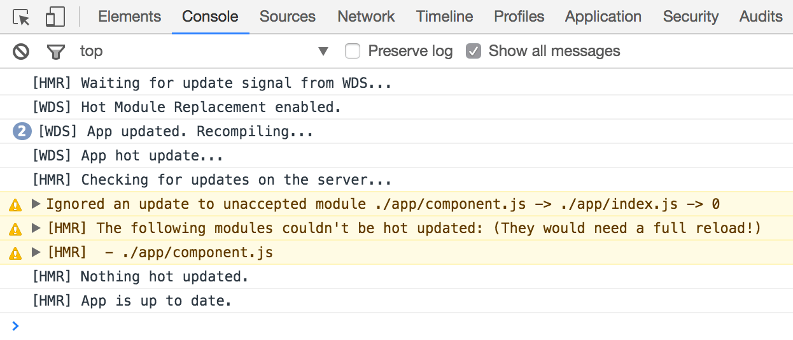This screenshot has width=793, height=340.
Task: Click the blue repeat-count badge showing 2
Action: 22,132
